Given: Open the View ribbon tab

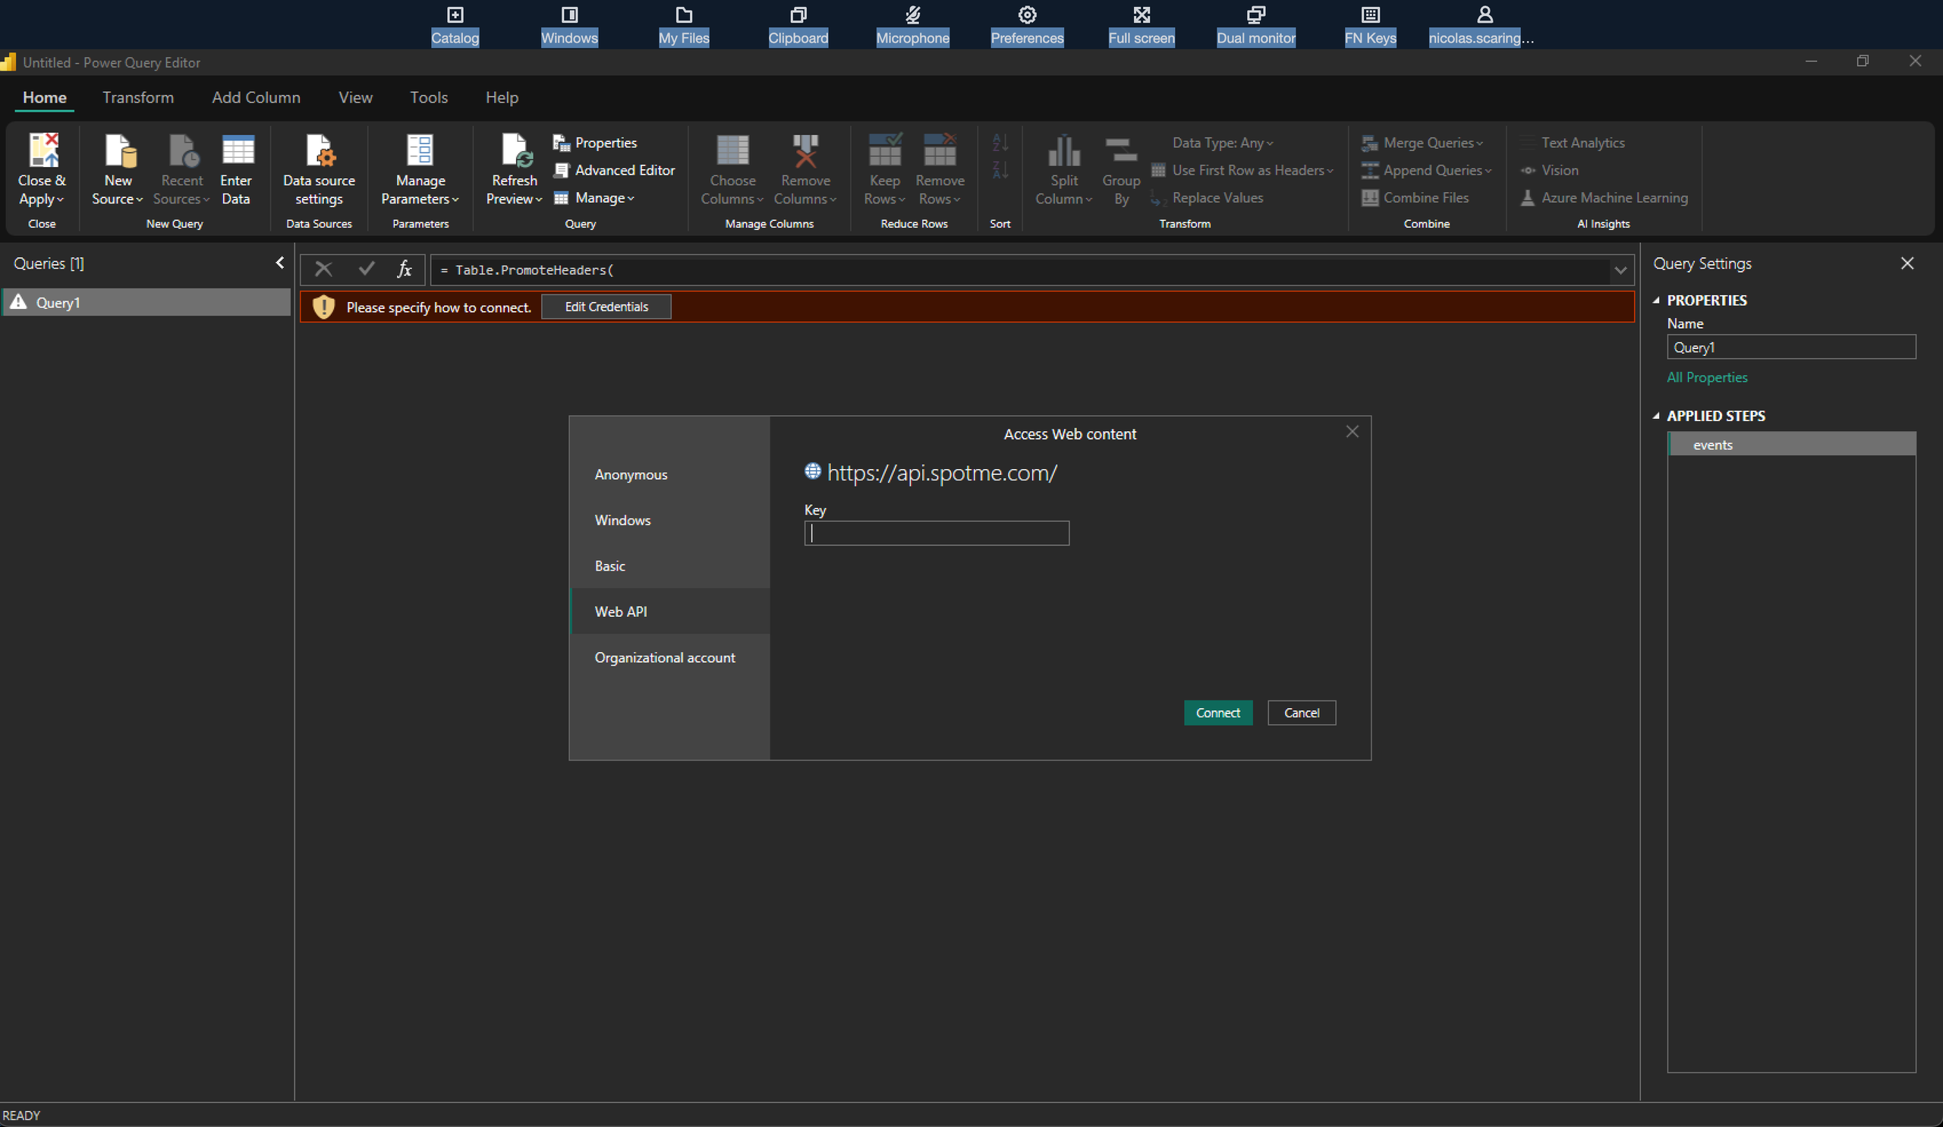Looking at the screenshot, I should tap(355, 97).
